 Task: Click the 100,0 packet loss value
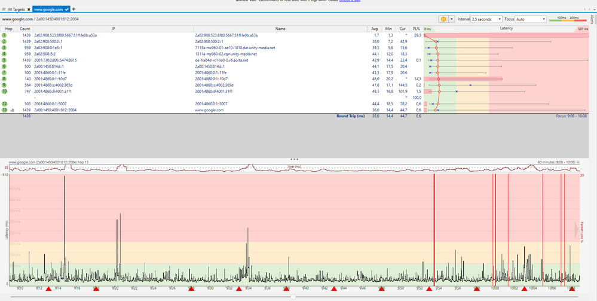[417, 98]
